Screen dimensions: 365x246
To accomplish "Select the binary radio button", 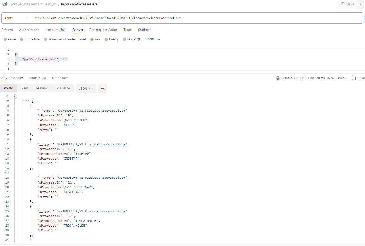I will click(x=106, y=39).
